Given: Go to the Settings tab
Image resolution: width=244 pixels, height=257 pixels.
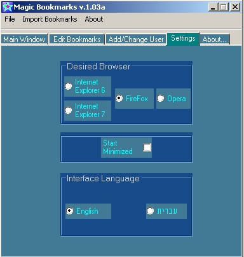Looking at the screenshot, I should (x=183, y=39).
